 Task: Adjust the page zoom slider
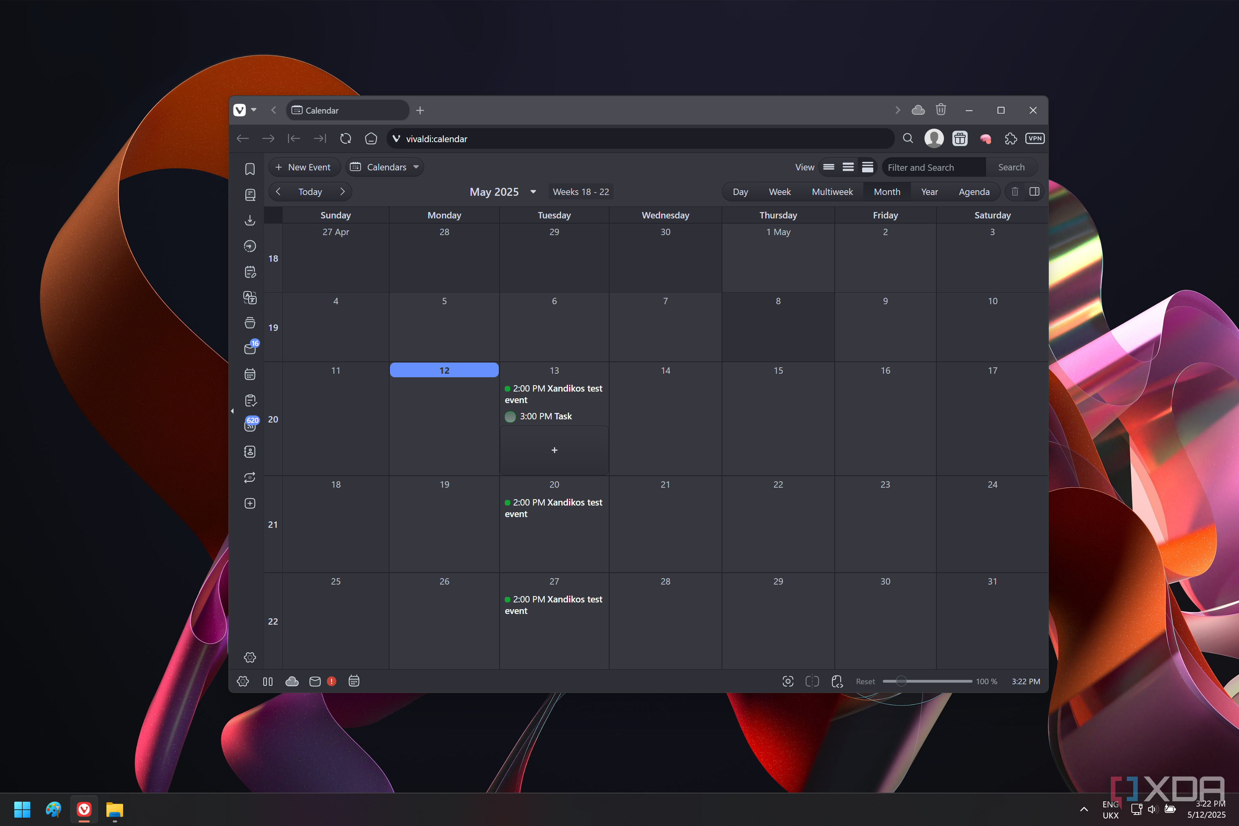coord(901,681)
